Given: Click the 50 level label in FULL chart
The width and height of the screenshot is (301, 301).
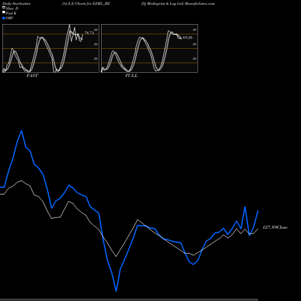Looking at the screenshot, I should pyautogui.click(x=194, y=44).
